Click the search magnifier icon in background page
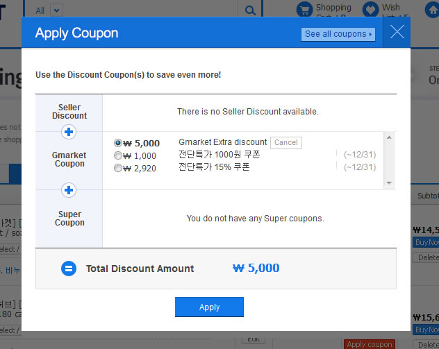 [250, 10]
